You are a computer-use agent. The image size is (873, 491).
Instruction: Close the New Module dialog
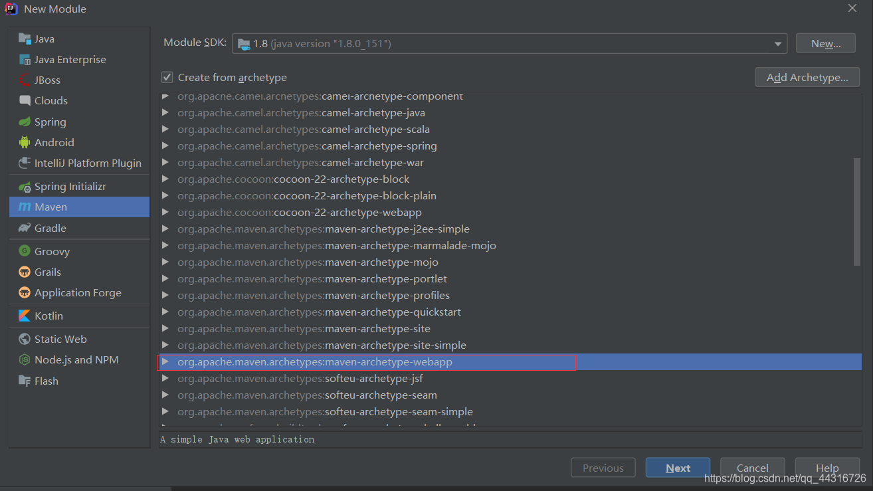click(x=852, y=8)
